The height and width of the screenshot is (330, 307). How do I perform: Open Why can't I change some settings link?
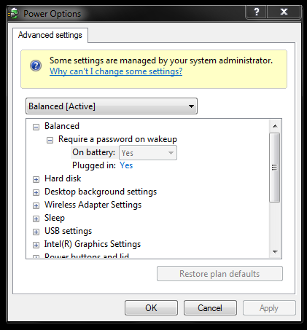click(116, 71)
